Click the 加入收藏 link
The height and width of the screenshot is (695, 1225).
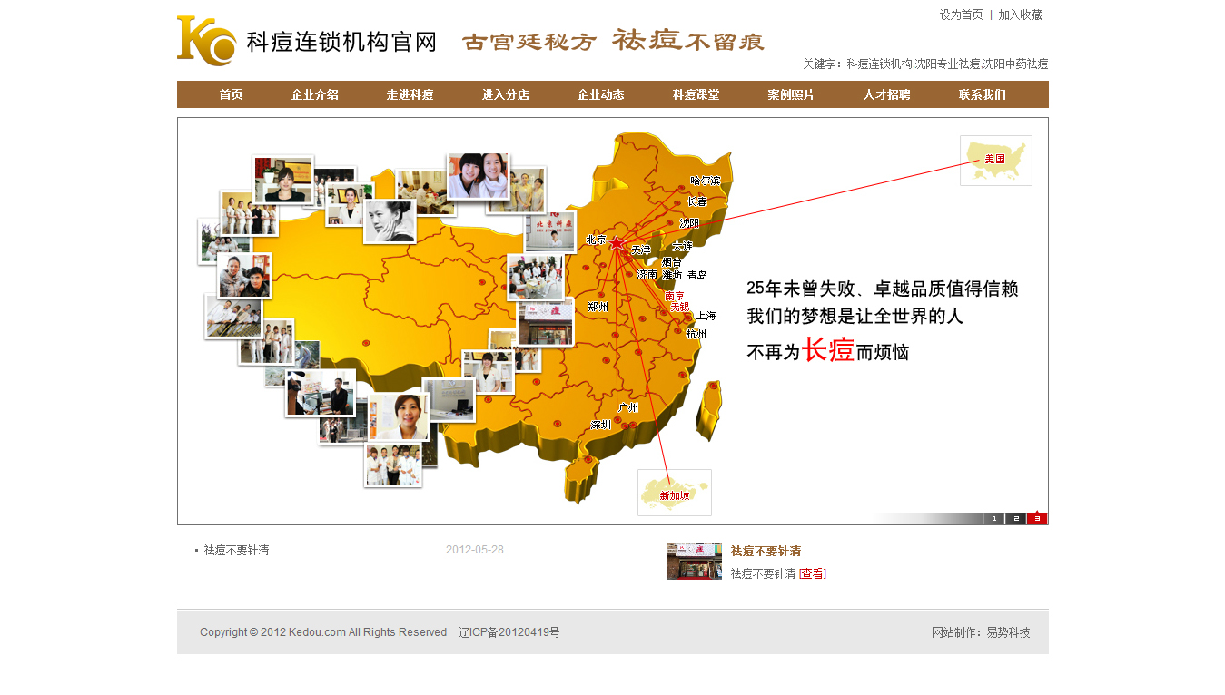tap(1020, 15)
